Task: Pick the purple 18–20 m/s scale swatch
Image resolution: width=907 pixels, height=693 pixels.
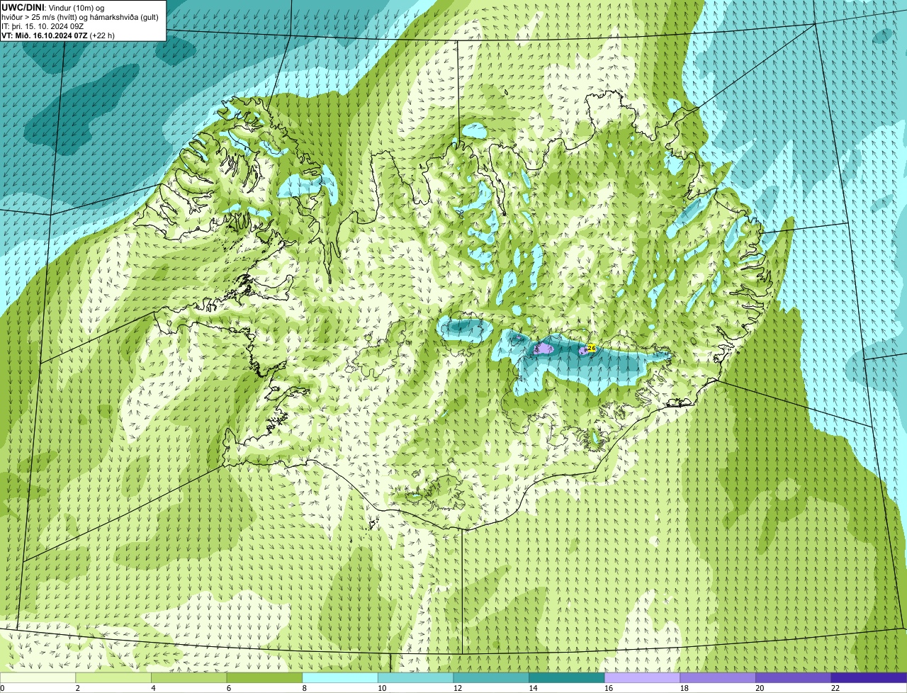Action: coord(718,677)
